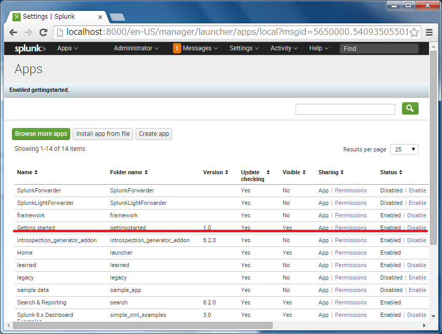The image size is (442, 334).
Task: Click the horizontal scrollbar left arrow
Action: click(x=8, y=326)
